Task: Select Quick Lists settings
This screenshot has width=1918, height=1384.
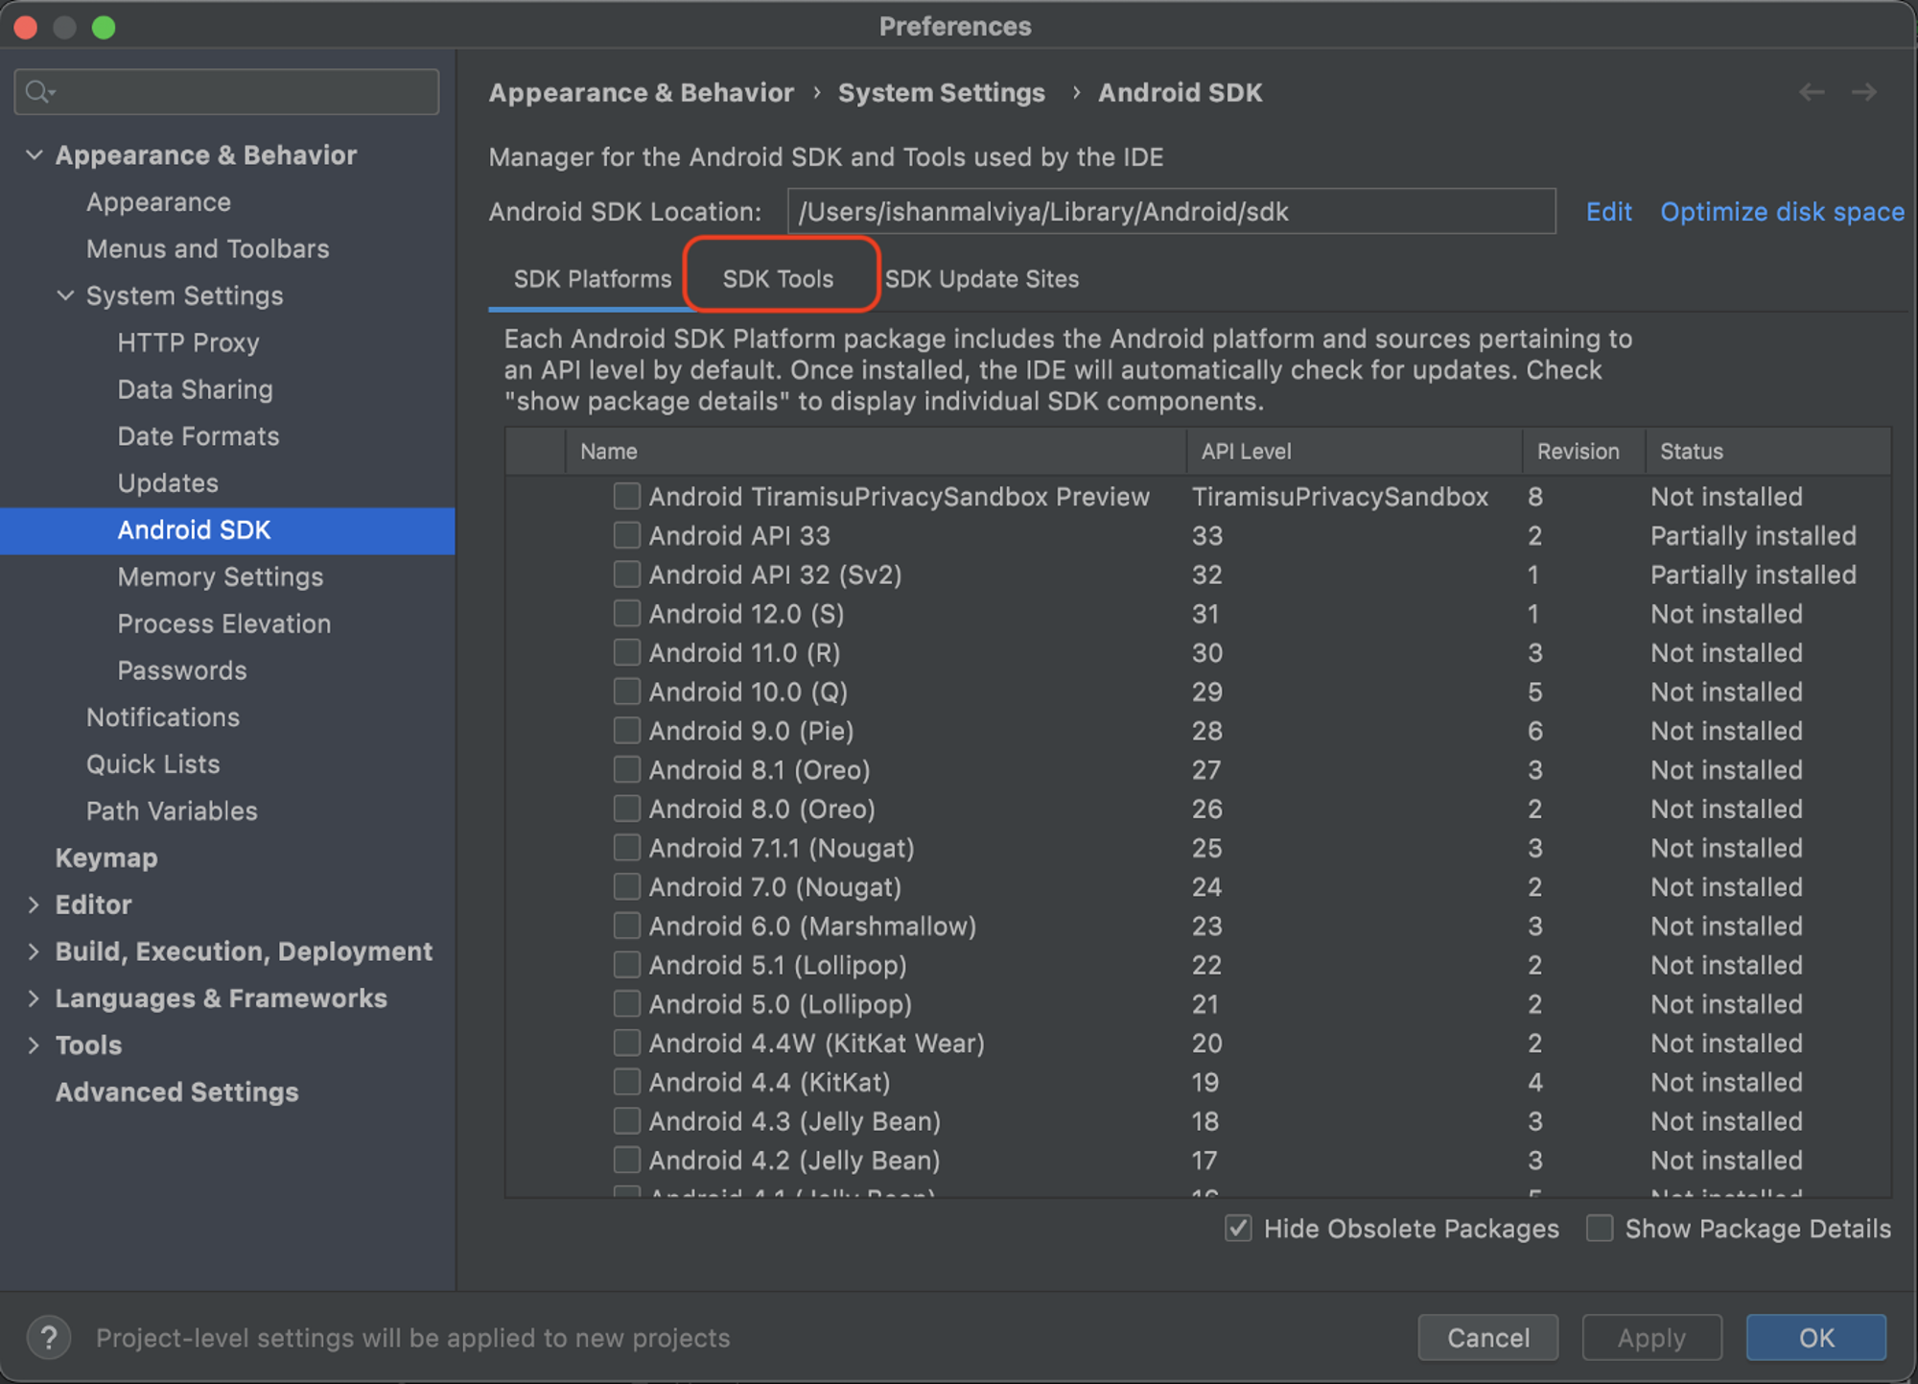Action: pos(152,764)
